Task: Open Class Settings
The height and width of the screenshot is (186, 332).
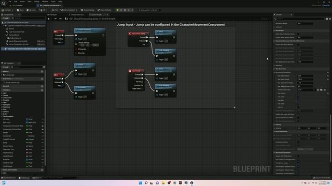Action: (87, 10)
